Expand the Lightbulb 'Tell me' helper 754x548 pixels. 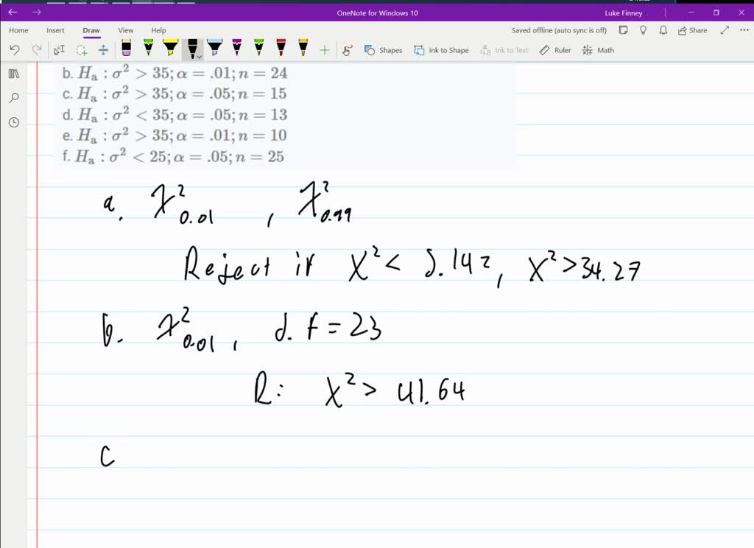[643, 30]
